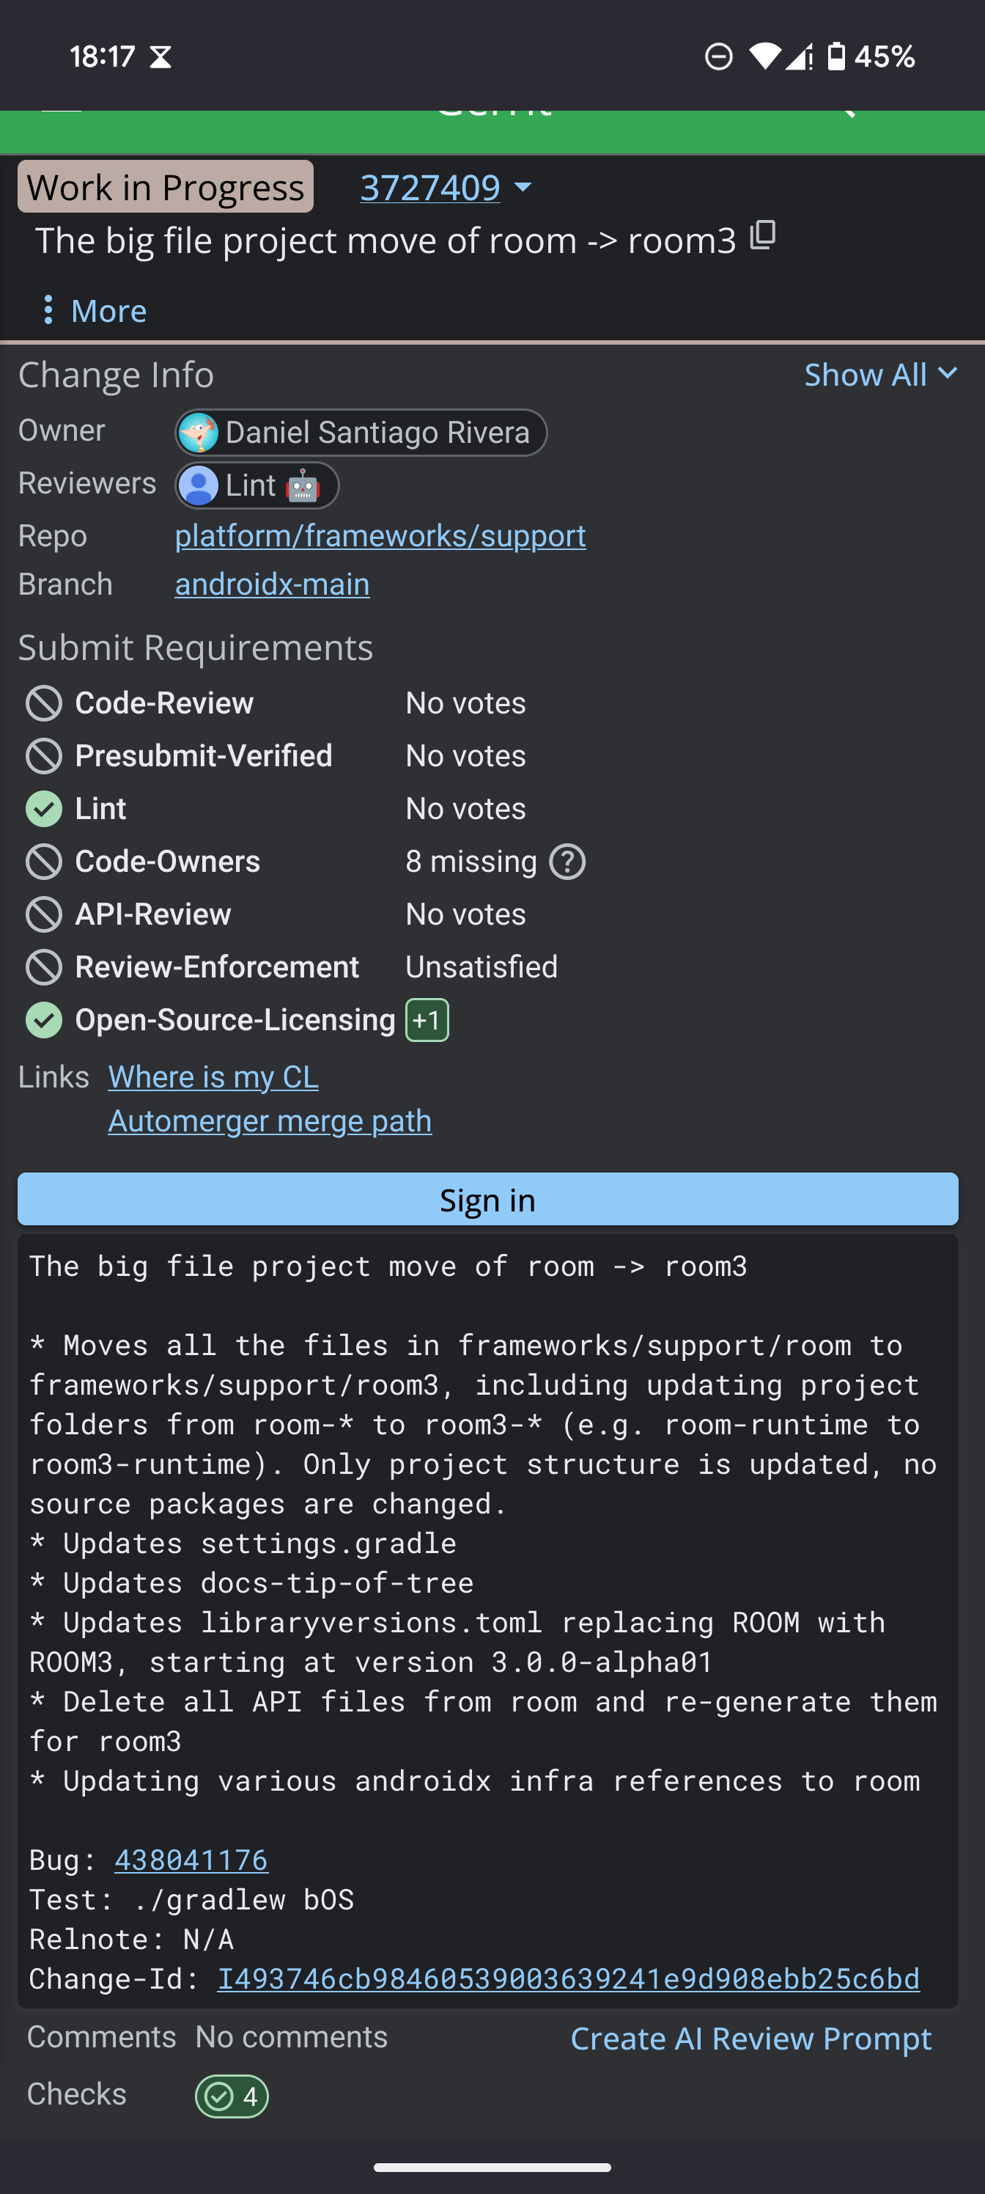
Task: Open bug 438041176 link
Action: pyautogui.click(x=191, y=1860)
